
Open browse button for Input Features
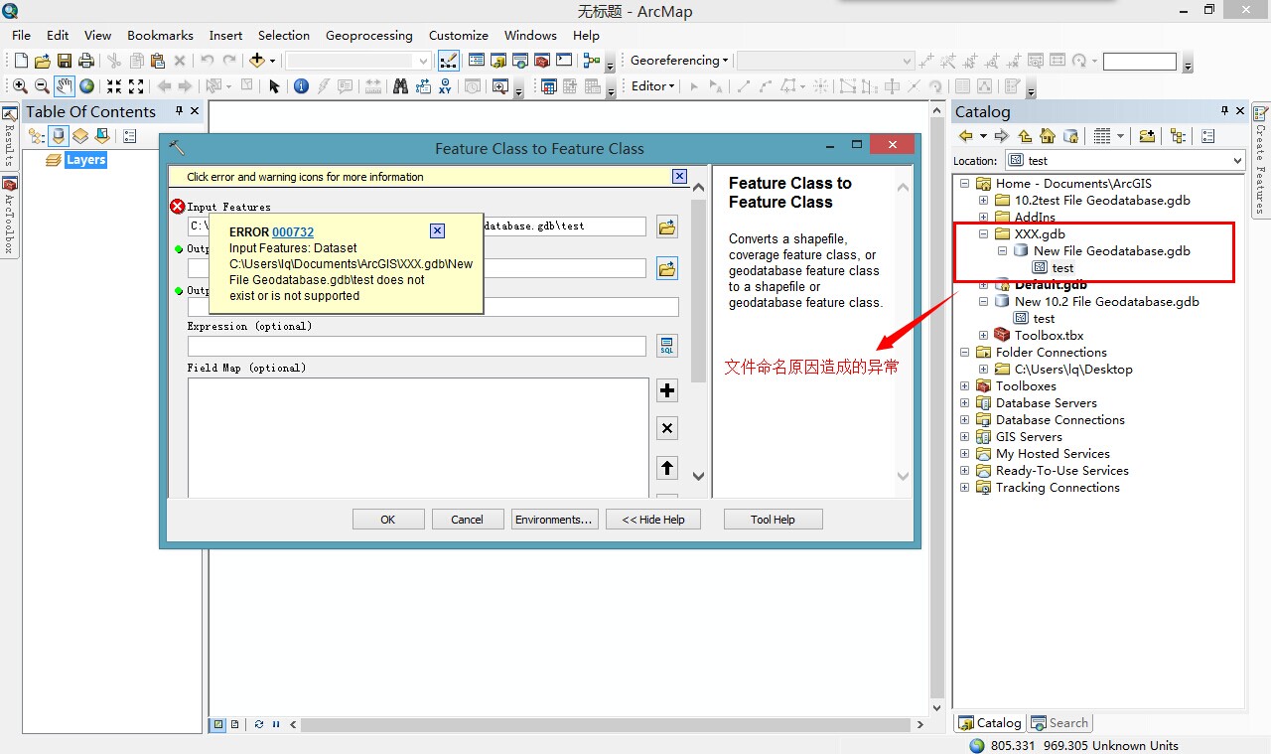click(x=667, y=227)
